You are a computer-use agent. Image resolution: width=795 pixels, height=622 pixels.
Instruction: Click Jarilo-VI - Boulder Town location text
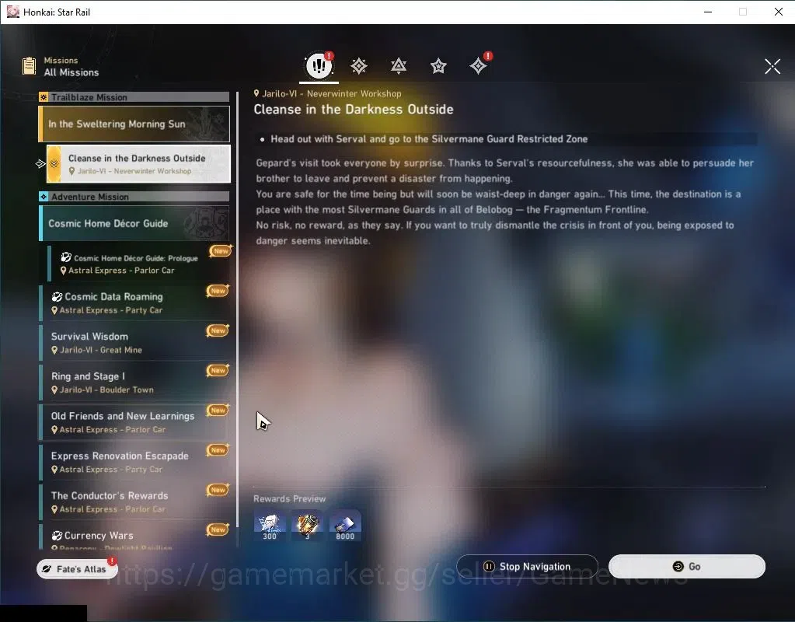106,390
